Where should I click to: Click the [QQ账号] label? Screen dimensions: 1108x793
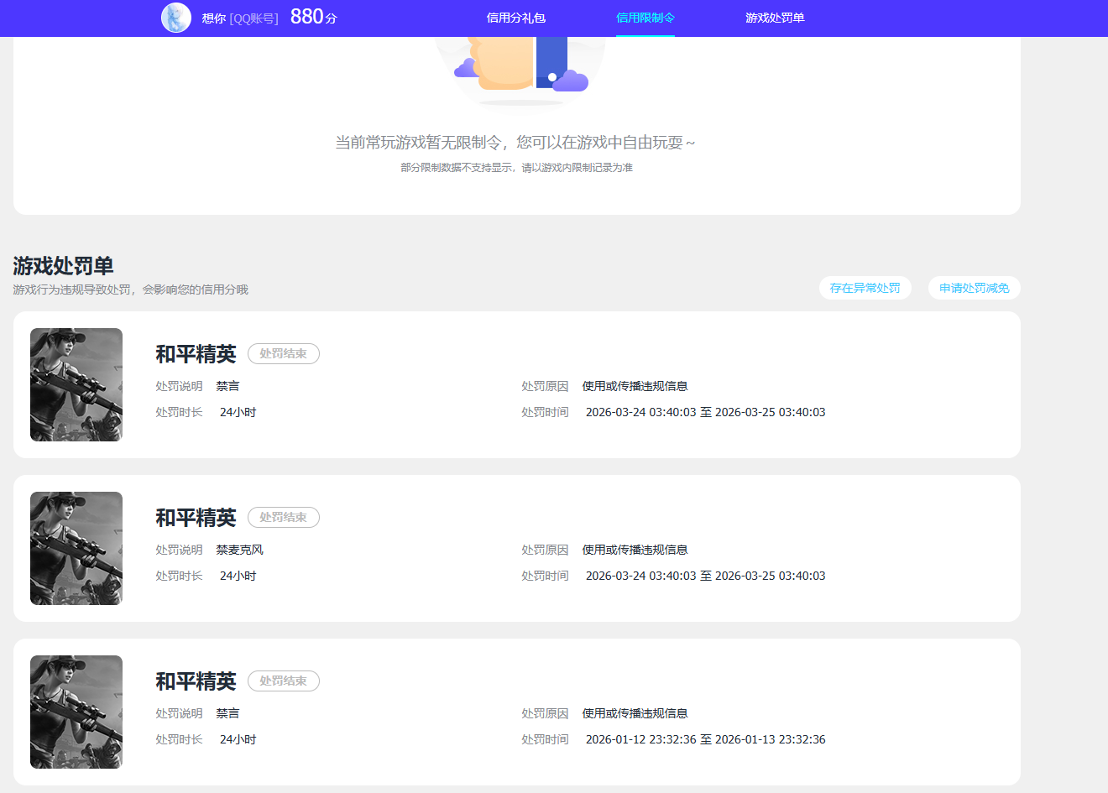pos(253,18)
